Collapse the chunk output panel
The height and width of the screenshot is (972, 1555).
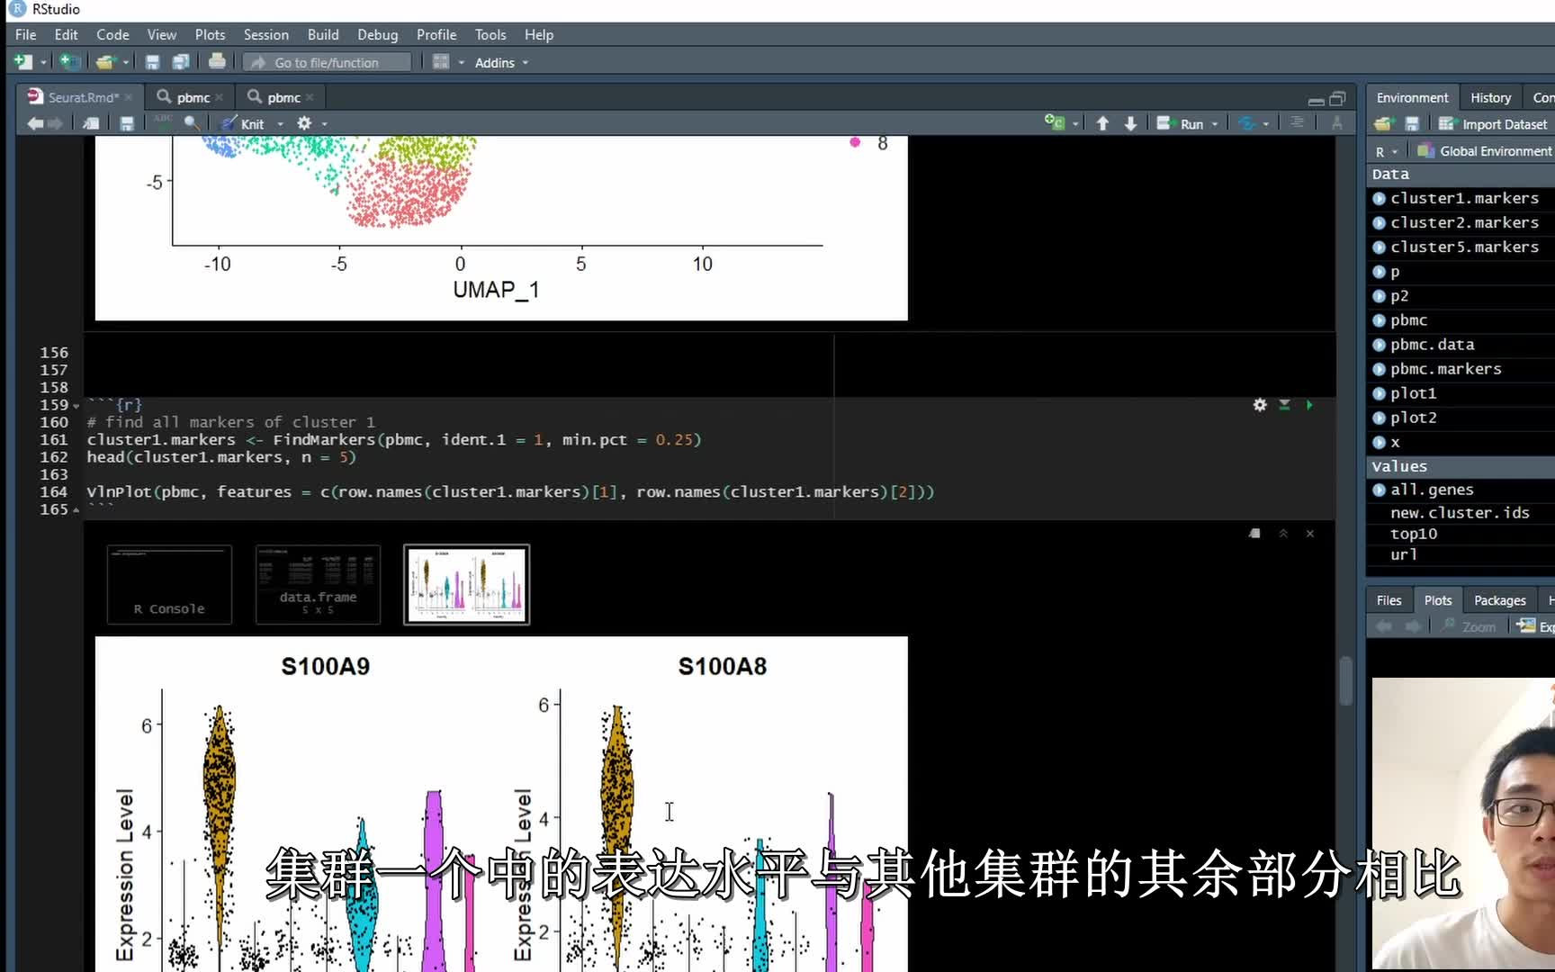1283,534
